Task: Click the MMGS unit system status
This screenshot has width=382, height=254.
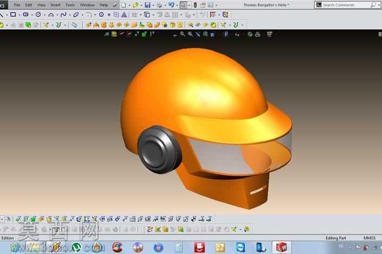Action: tap(370, 238)
